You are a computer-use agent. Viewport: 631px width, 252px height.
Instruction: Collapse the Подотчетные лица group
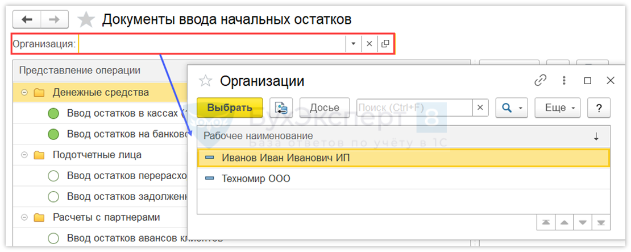click(x=24, y=155)
